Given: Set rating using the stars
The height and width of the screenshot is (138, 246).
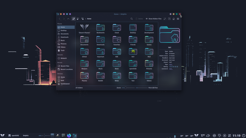Looking at the screenshot, I should coord(174,67).
